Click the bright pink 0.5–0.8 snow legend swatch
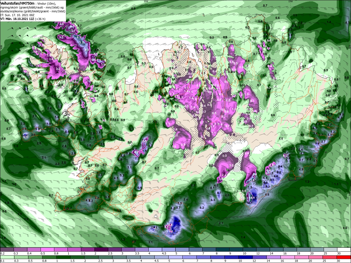Image resolution: width=351 pixels, height=263 pixels. (47, 250)
